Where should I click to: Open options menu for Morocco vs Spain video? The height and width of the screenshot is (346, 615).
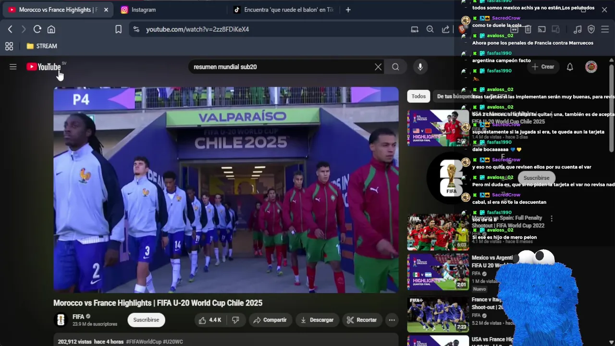551,219
